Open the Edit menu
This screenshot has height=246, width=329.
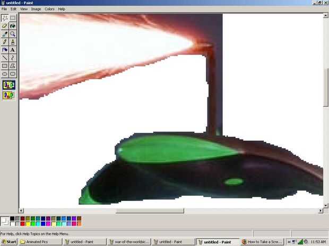(13, 9)
